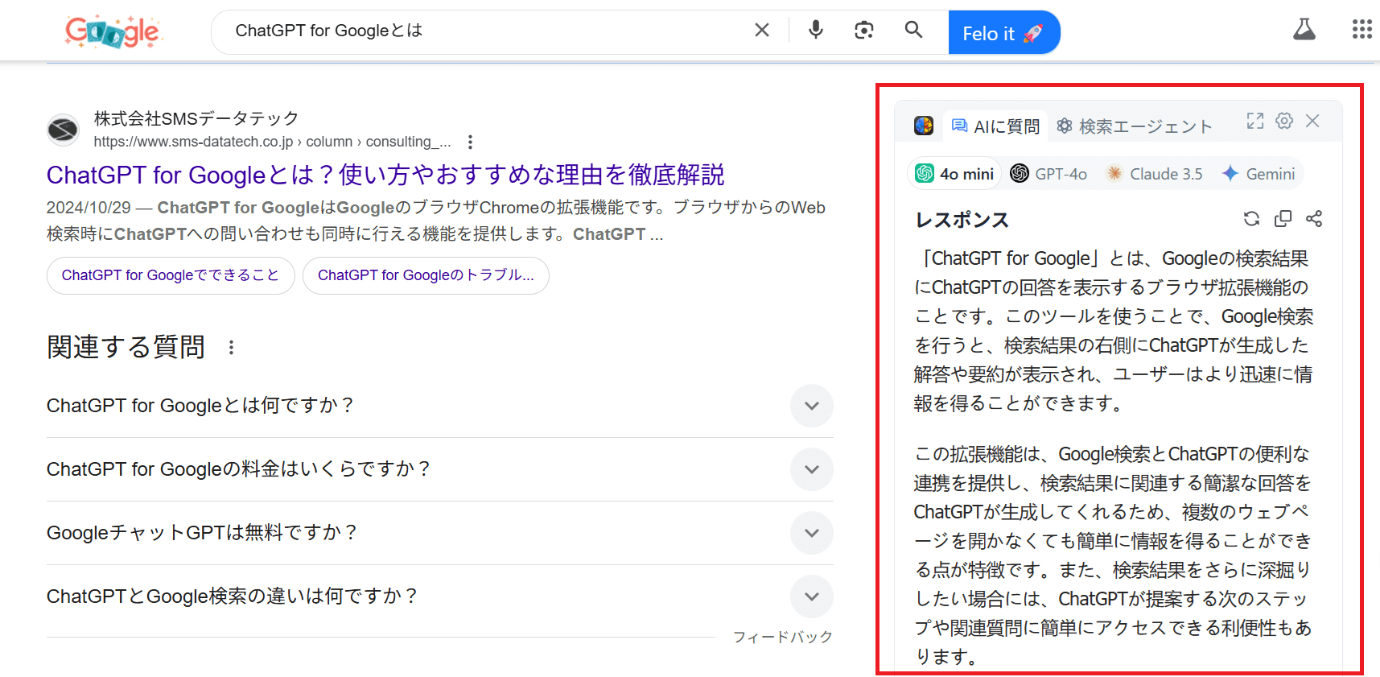Open the three-dot menu beside the sms-datatech URL

tap(471, 142)
